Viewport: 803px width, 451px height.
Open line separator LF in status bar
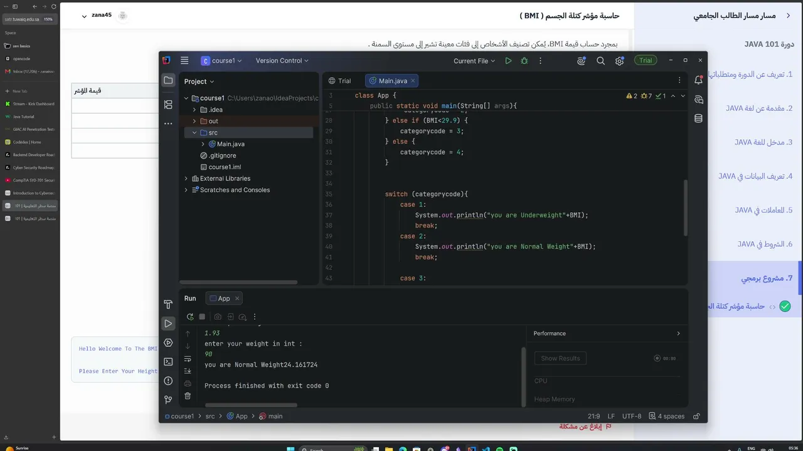[611, 416]
